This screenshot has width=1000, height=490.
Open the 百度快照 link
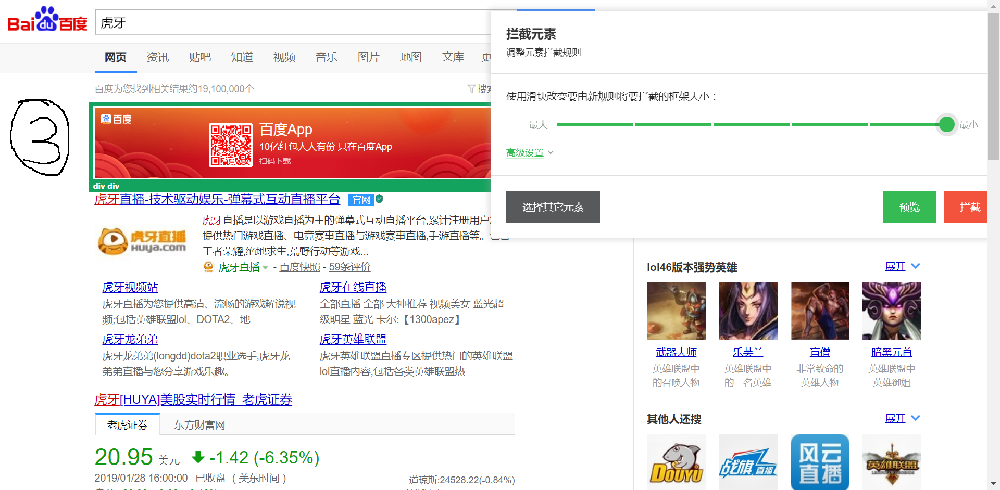300,267
